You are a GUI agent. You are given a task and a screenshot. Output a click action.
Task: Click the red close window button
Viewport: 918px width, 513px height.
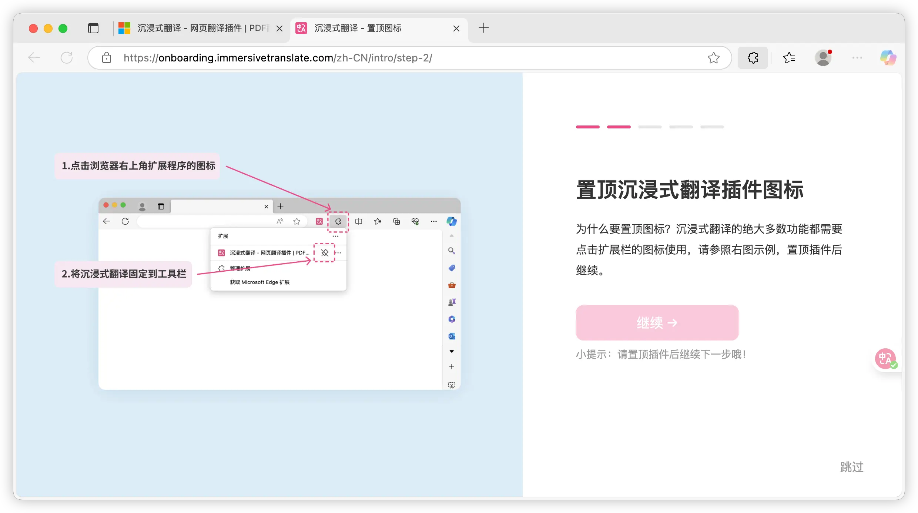pos(33,28)
